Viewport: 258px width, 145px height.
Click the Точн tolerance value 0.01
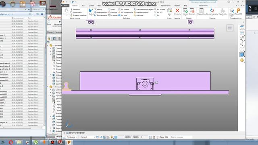click(166, 137)
